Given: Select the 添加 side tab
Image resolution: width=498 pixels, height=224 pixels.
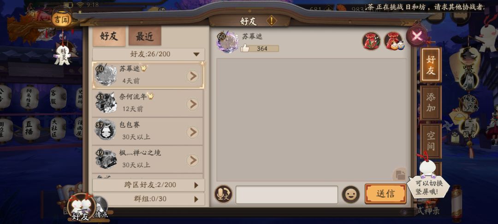Looking at the screenshot, I should click(x=431, y=103).
